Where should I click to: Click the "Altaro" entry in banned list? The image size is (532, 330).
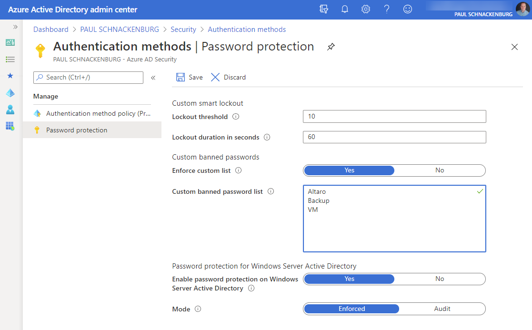point(317,191)
